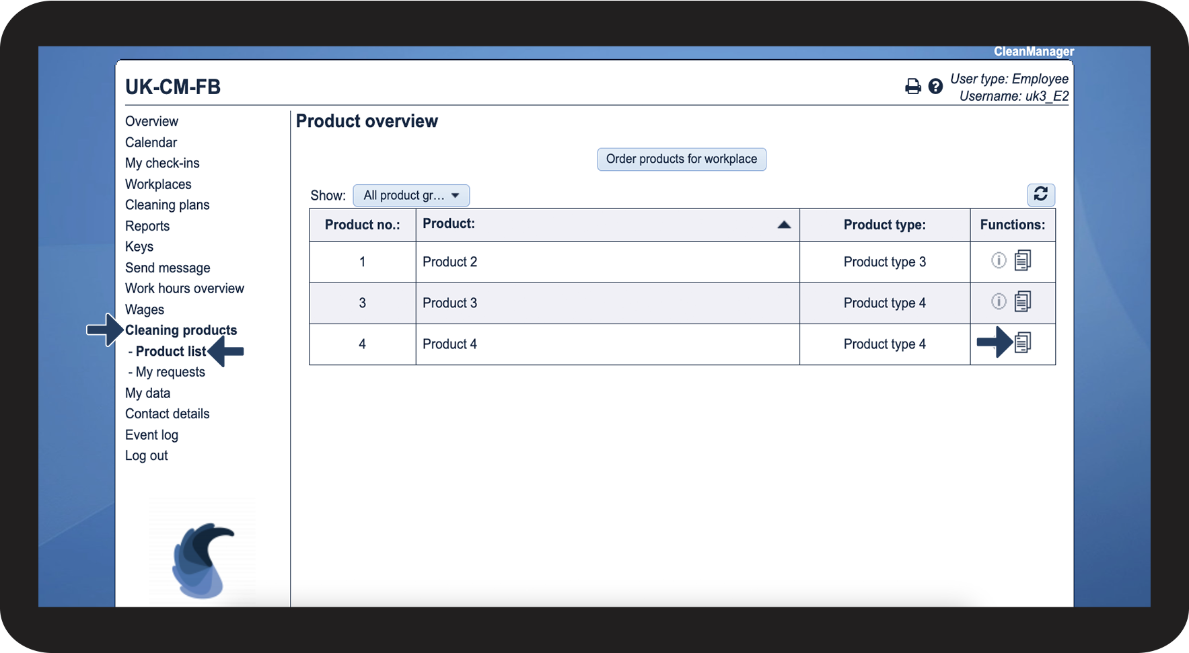Show info for Product 3
Viewport: 1189px width, 653px height.
point(999,302)
